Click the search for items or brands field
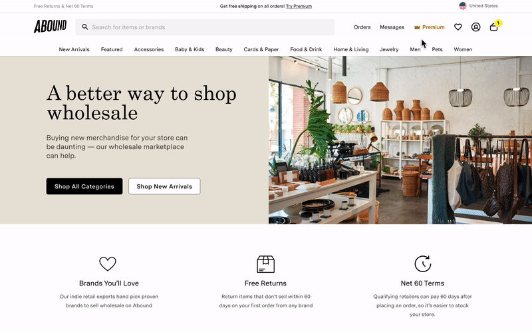Viewport: 532px width, 332px height. tap(205, 27)
